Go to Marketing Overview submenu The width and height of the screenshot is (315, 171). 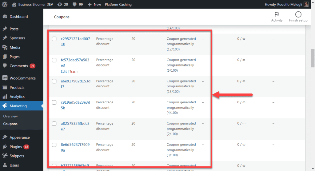[10, 116]
